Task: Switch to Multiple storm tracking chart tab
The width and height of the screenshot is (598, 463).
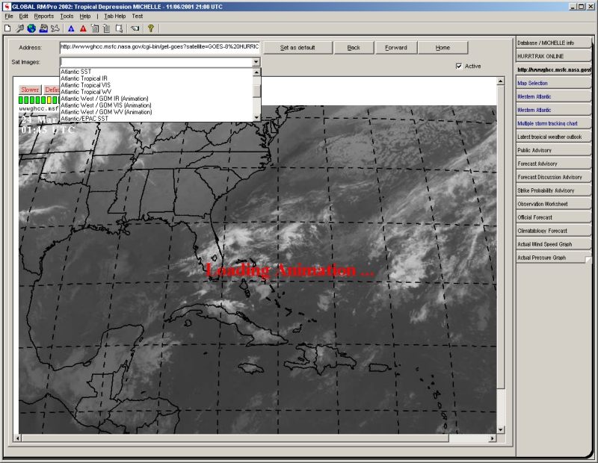Action: point(553,123)
